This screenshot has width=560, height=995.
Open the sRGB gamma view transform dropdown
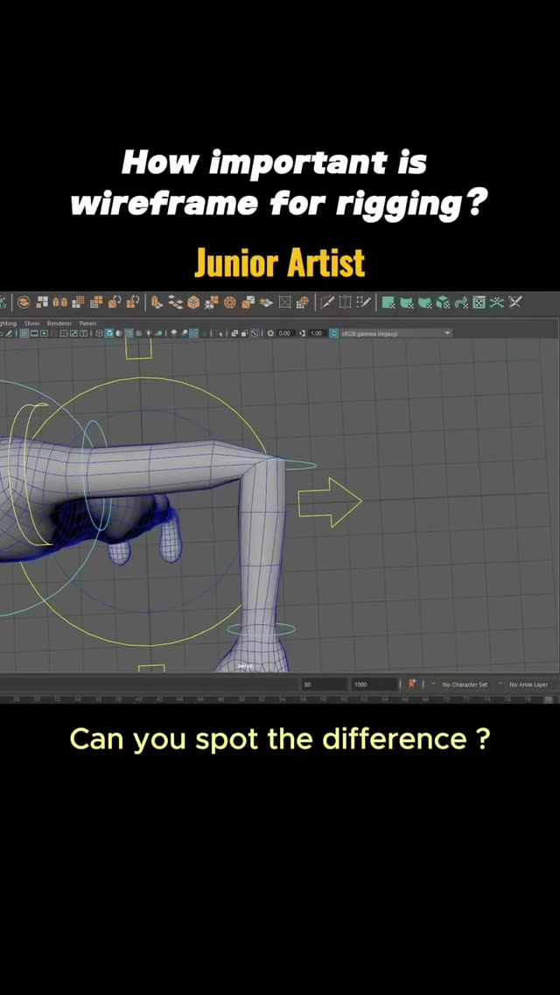pyautogui.click(x=397, y=333)
